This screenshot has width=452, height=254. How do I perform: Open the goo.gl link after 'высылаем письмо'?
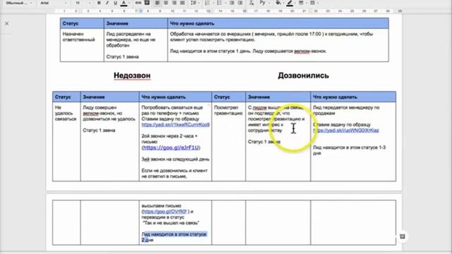point(165,212)
